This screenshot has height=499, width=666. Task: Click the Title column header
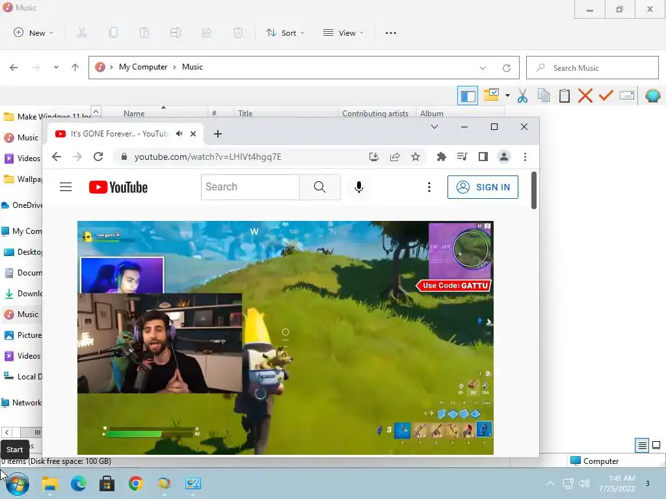pyautogui.click(x=245, y=113)
